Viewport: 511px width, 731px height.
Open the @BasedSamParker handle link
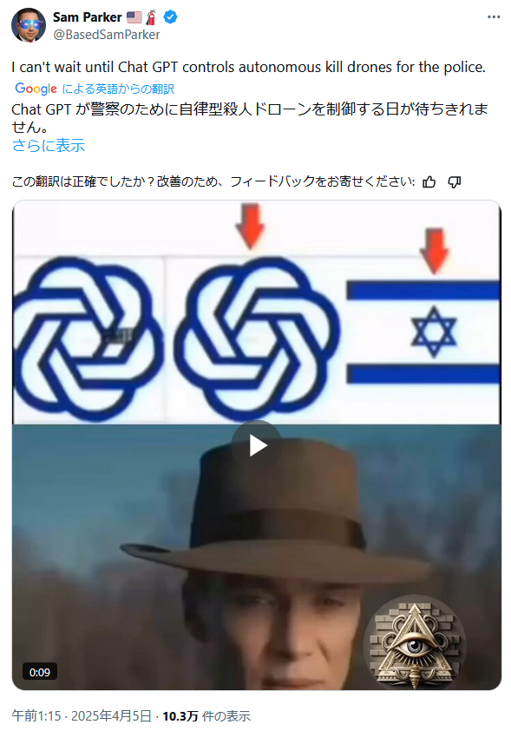point(106,35)
